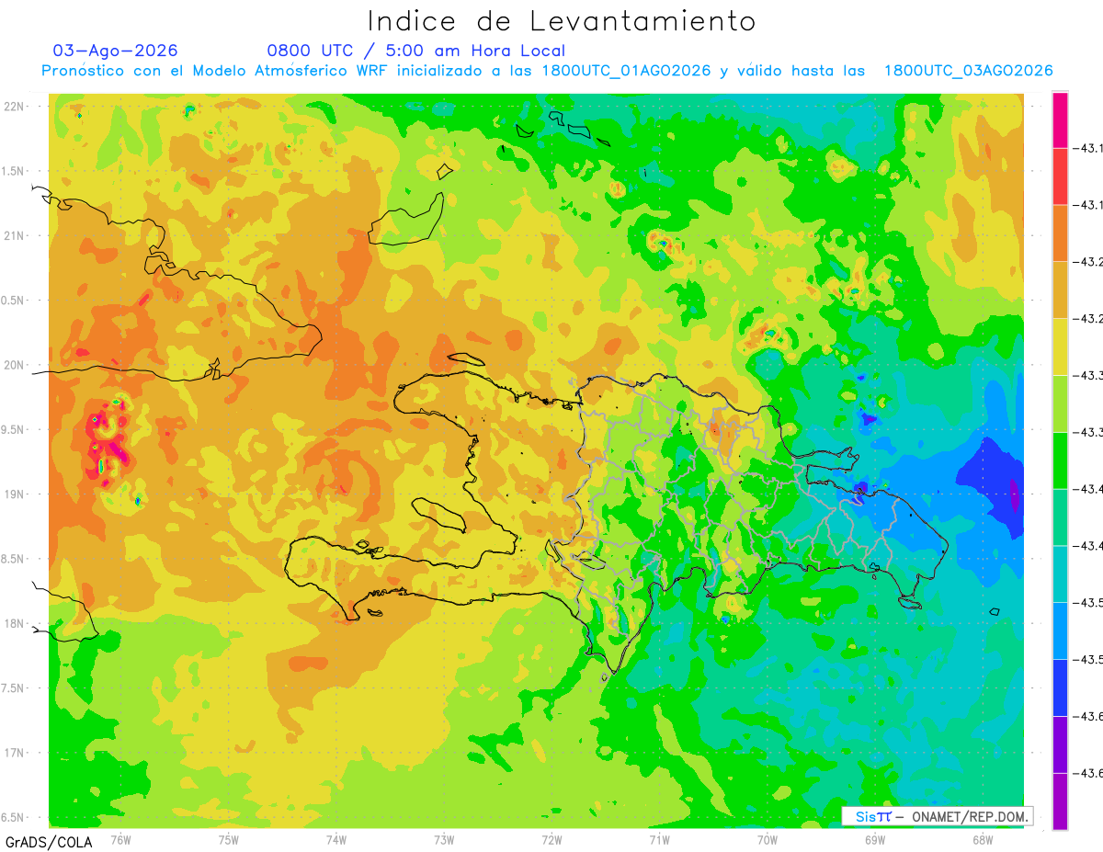This screenshot has width=1103, height=852.
Task: Select the cyan-turquoise legend swatch
Action: (1060, 574)
